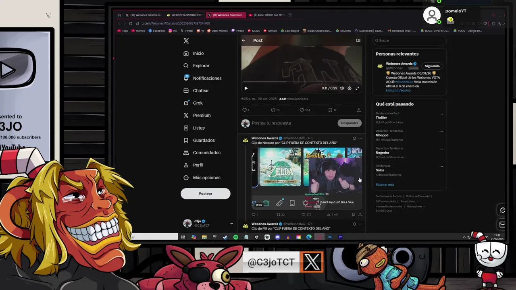Click the Guardados bookmark icon in sidebar

186,140
